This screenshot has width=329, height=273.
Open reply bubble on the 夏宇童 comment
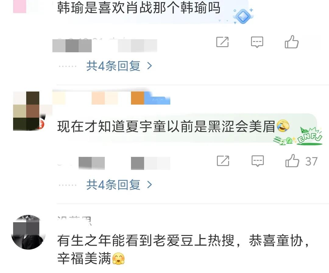[x=258, y=161]
